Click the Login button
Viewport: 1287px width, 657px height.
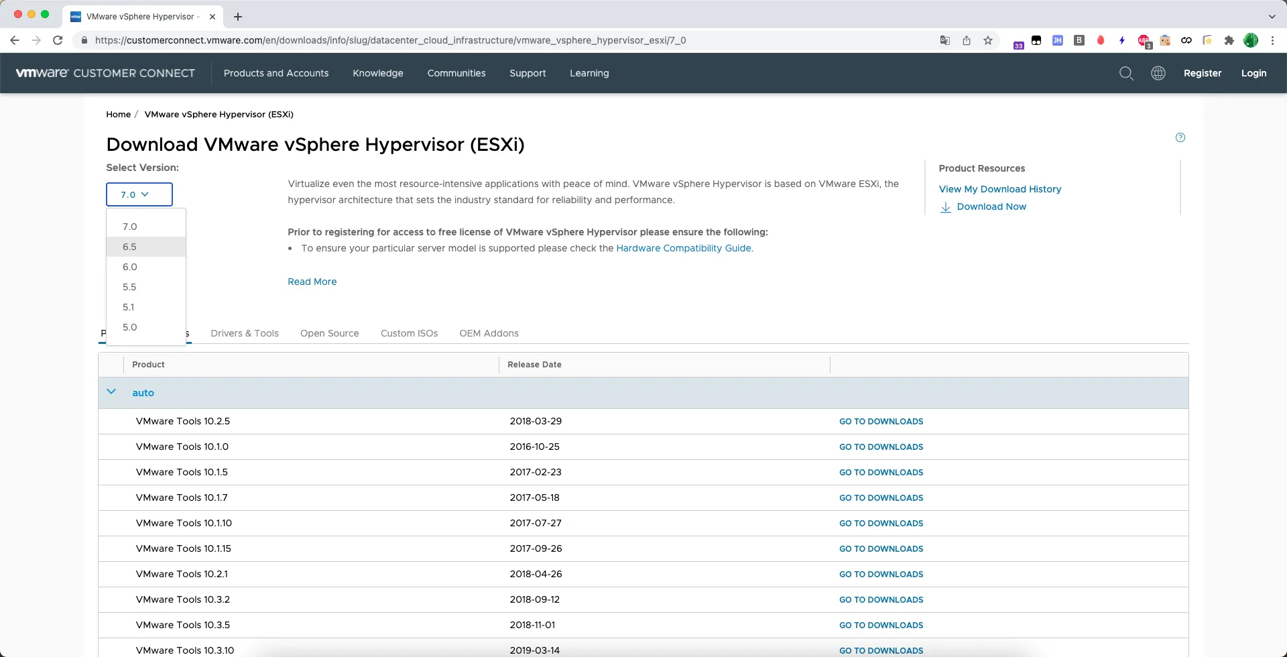point(1253,73)
